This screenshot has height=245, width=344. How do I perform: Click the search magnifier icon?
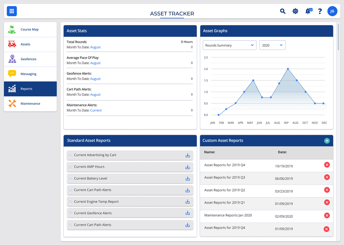[283, 11]
